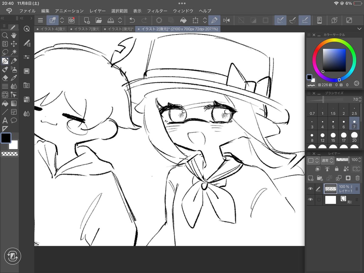
Task: Open the help question mark icon
Action: (334, 20)
